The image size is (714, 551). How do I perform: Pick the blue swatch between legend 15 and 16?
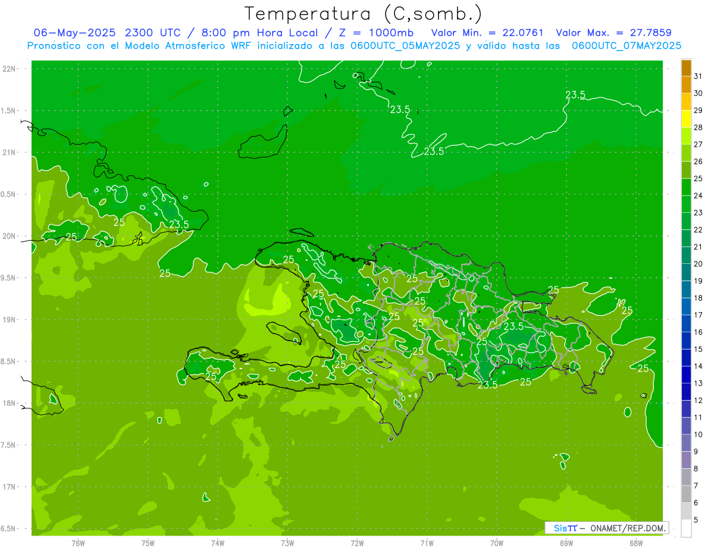[686, 341]
